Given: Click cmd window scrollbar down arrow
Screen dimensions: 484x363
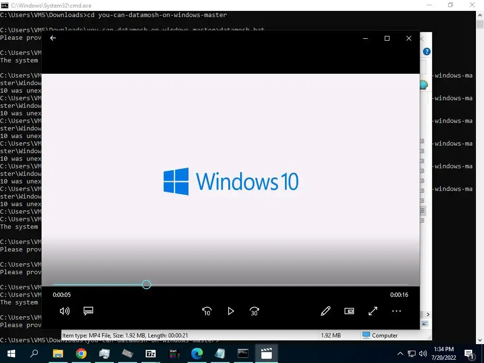Looking at the screenshot, I should [x=480, y=340].
